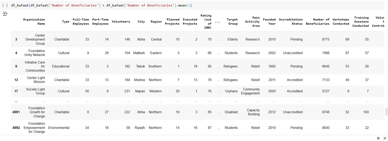Click the 'Planned Projects' column header
The image size is (388, 141).
[x=173, y=22]
